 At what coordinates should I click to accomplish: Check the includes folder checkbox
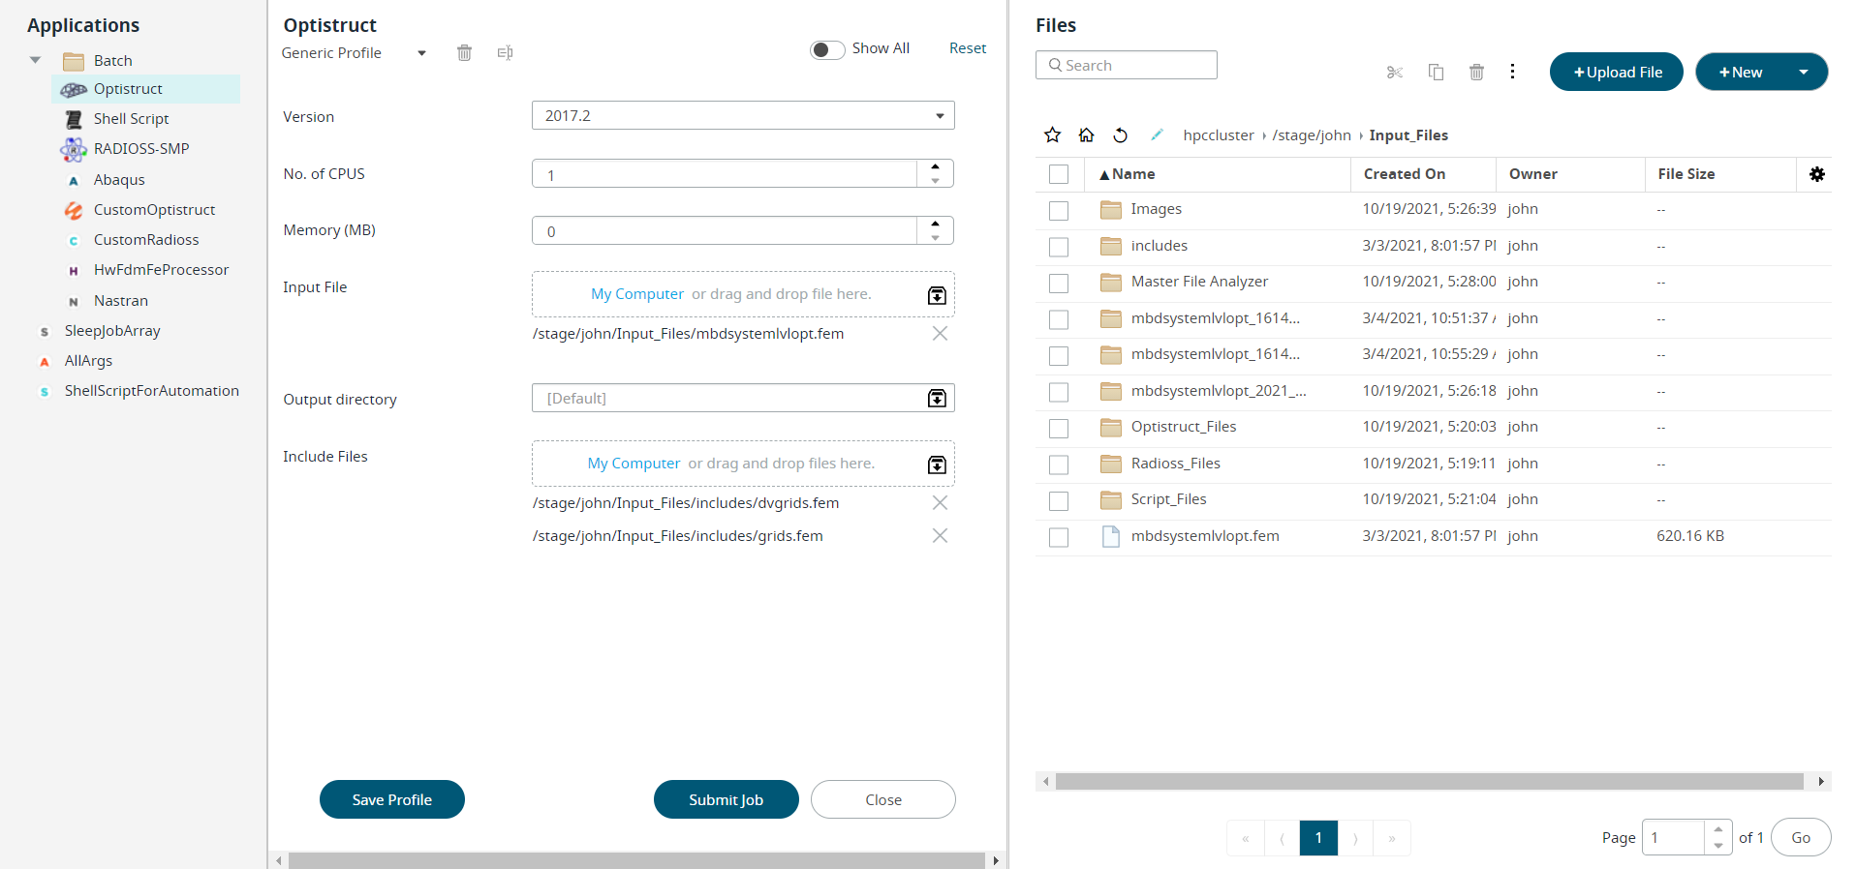tap(1059, 247)
